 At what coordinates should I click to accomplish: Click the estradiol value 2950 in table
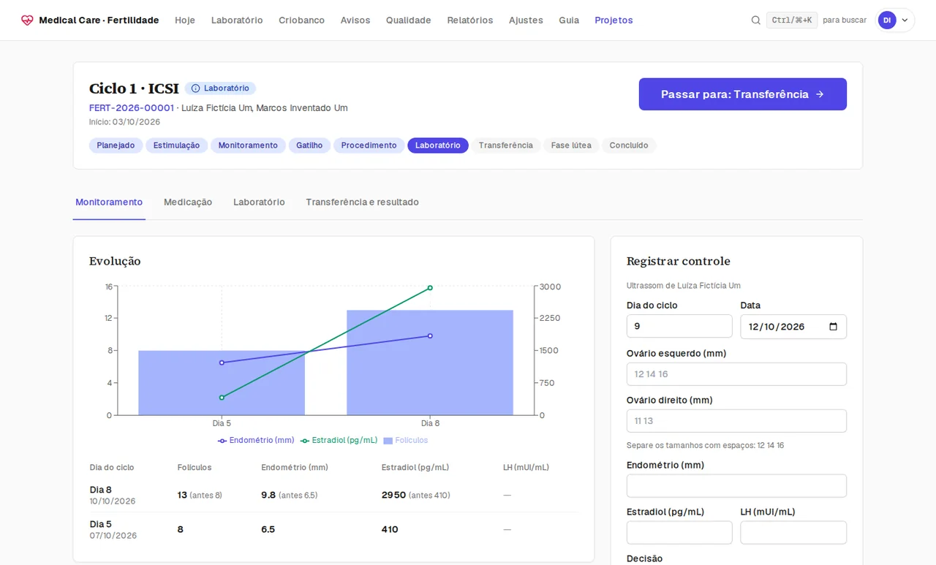click(393, 495)
